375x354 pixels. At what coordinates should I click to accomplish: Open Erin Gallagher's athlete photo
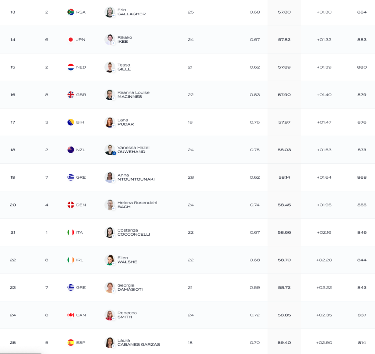[110, 12]
